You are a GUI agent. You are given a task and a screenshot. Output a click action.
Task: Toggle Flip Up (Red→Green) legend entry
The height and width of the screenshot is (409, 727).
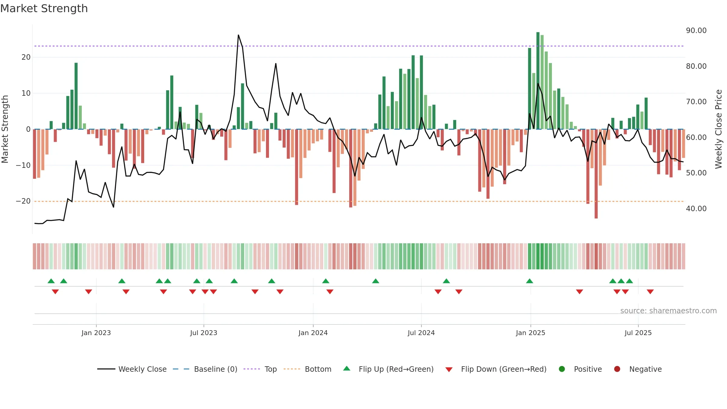tap(388, 369)
